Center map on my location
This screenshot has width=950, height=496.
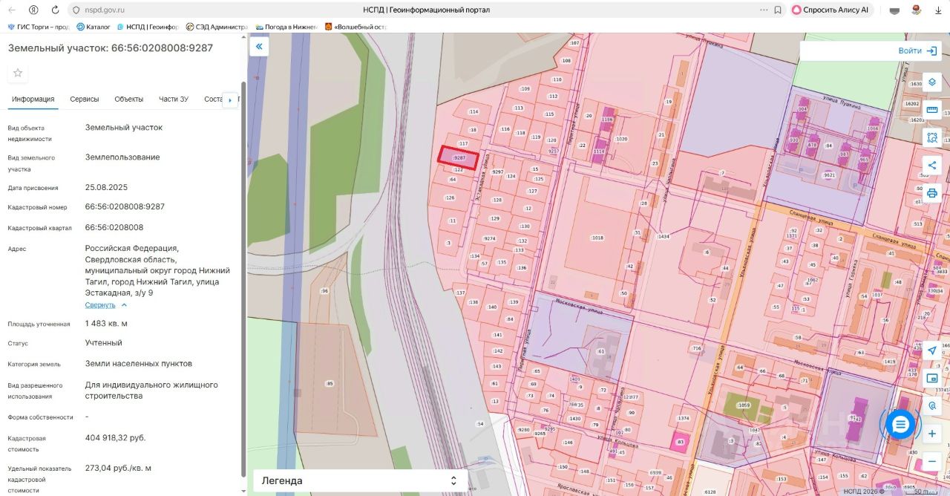coord(932,350)
